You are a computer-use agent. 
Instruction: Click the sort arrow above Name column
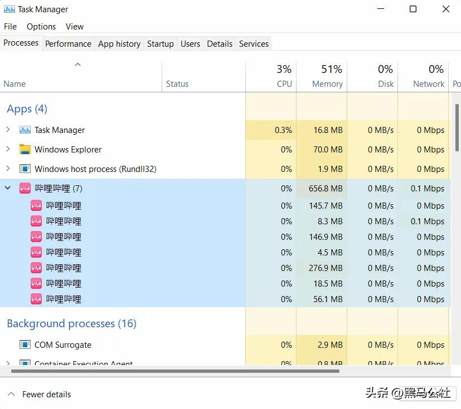(77, 65)
